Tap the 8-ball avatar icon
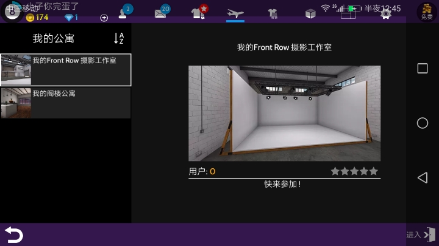The image size is (439, 246). (11, 12)
